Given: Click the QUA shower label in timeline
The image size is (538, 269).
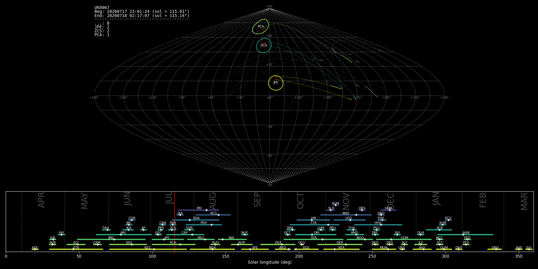Looking at the screenshot, I should 421,233.
